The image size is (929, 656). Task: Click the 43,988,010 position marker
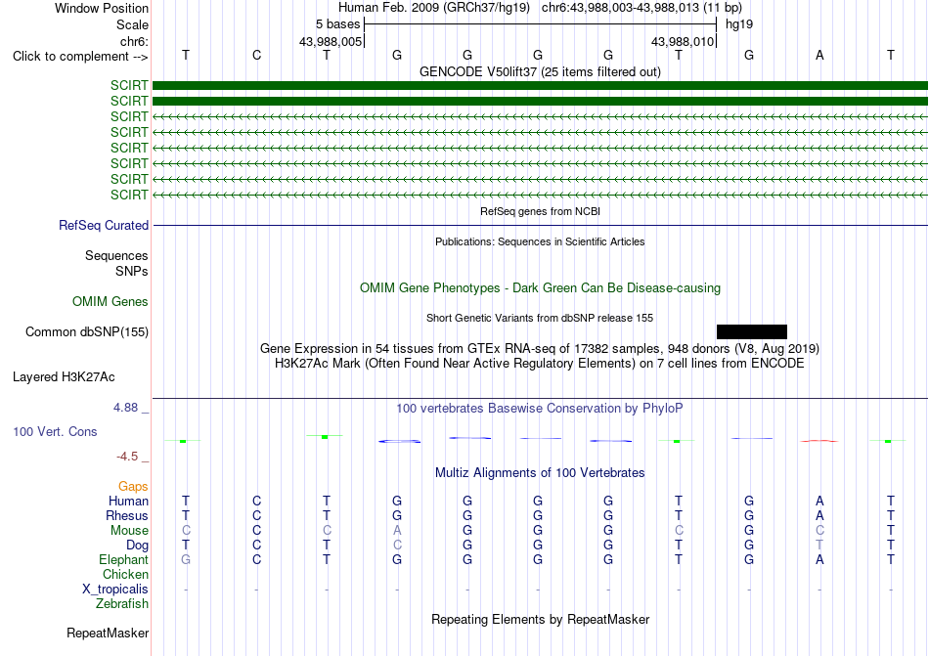[682, 41]
